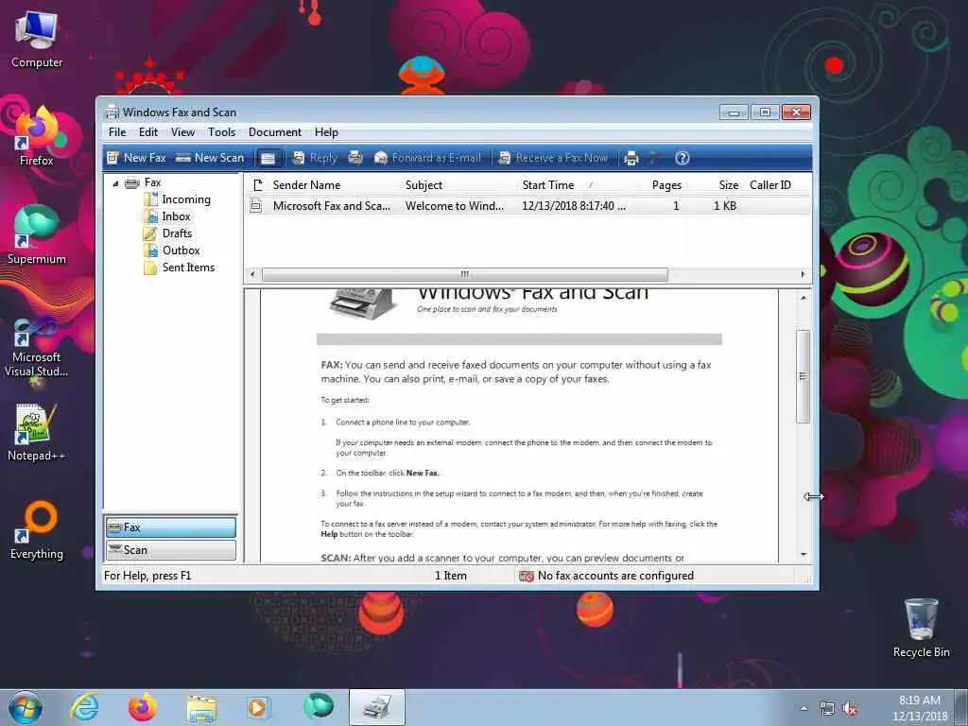Click the fax machine image in preview
Image resolution: width=968 pixels, height=726 pixels.
coord(362,303)
